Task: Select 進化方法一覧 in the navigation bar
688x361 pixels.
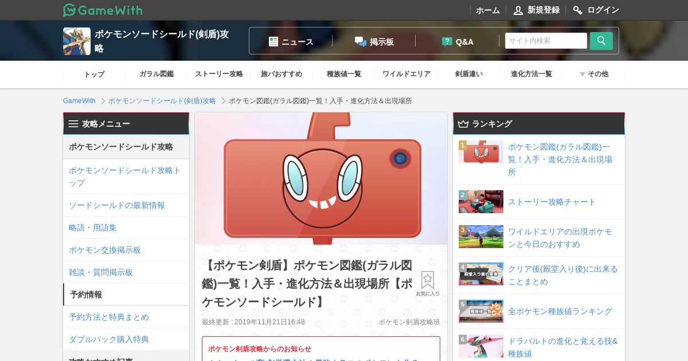Action: (531, 74)
